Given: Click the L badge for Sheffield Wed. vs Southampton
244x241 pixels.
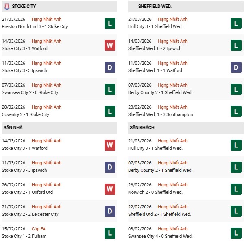Looking at the screenshot, I should pyautogui.click(x=236, y=111).
